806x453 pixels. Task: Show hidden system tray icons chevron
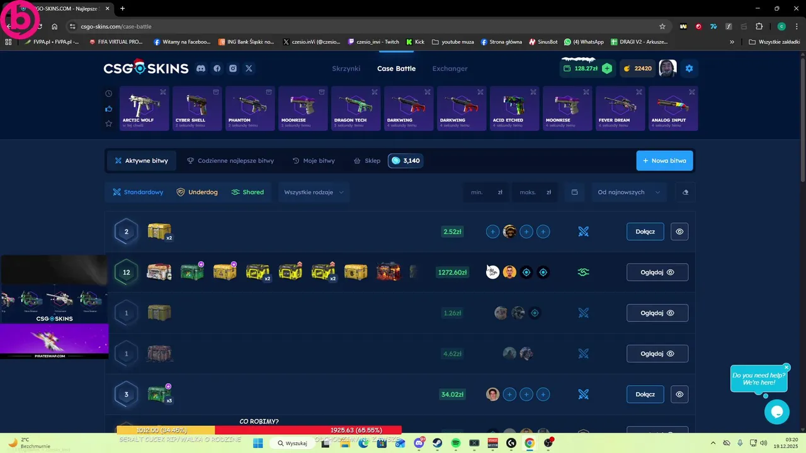coord(713,443)
